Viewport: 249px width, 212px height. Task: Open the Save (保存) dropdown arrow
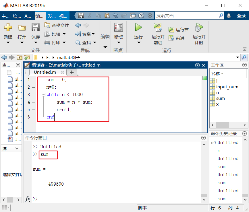click(36, 42)
